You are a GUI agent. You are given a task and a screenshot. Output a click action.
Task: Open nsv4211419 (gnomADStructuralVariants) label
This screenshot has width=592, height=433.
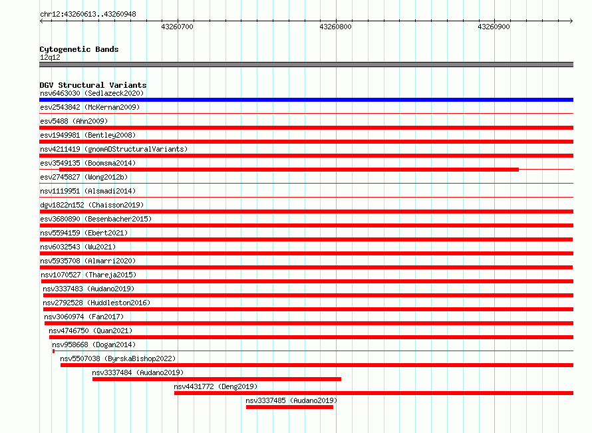[114, 149]
